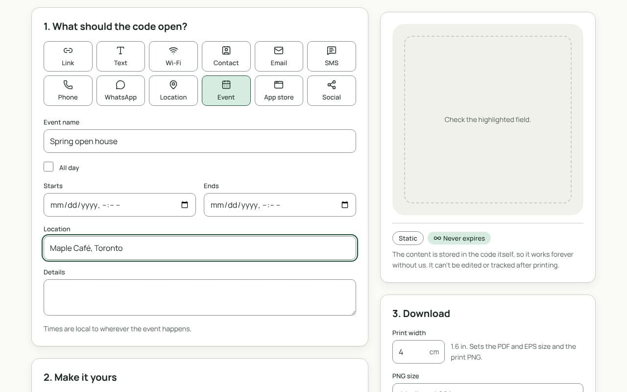Focus the Ends date and time field

coord(280,205)
